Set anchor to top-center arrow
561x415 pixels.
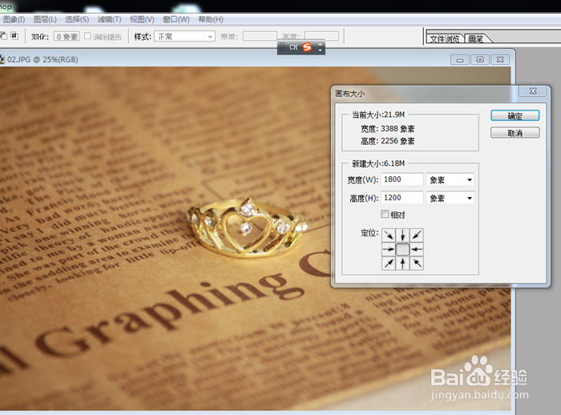[x=402, y=235]
